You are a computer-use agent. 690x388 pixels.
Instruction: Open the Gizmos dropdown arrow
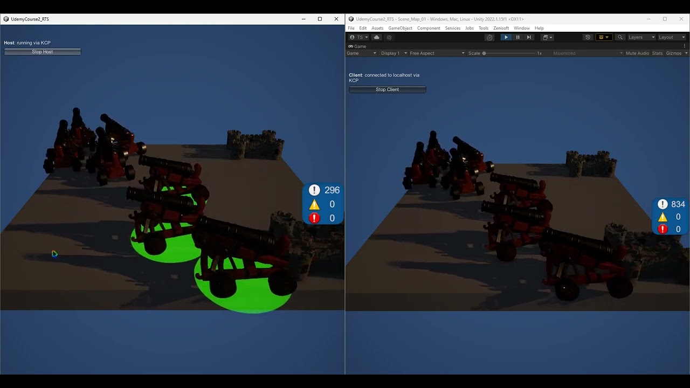coord(686,53)
